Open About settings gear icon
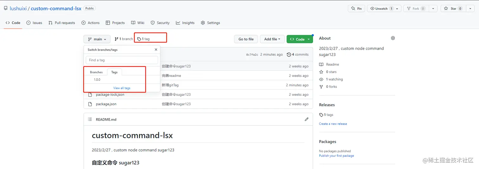This screenshot has width=479, height=169. pos(393,38)
